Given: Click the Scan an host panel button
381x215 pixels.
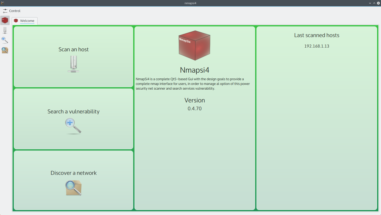Looking at the screenshot, I should coord(74,57).
